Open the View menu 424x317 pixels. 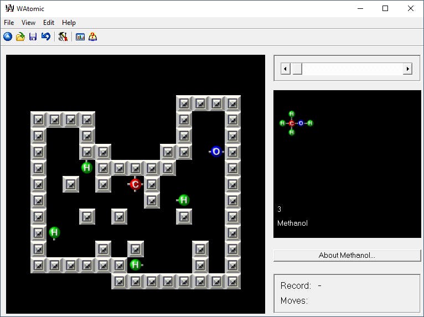(x=28, y=23)
